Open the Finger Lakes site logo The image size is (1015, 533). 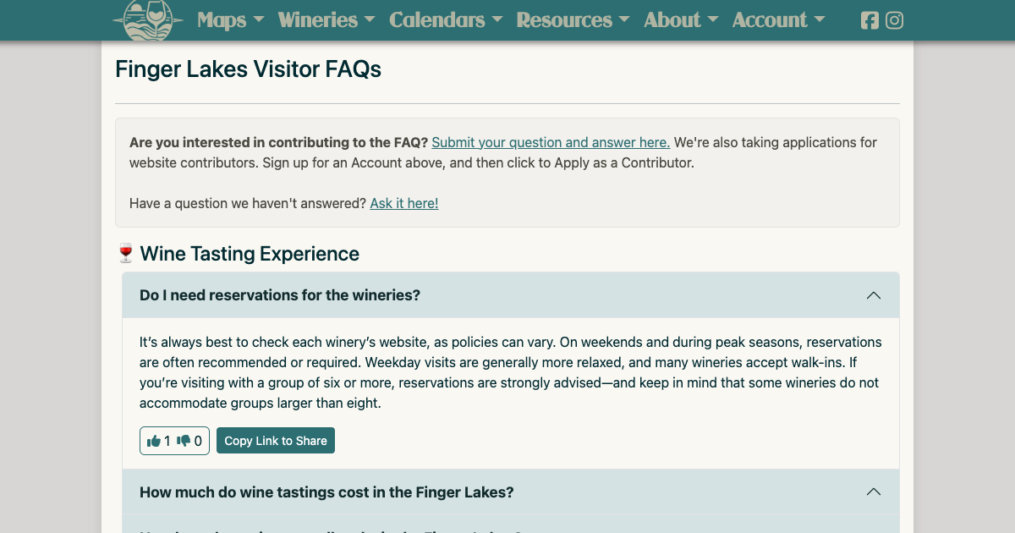click(x=146, y=19)
